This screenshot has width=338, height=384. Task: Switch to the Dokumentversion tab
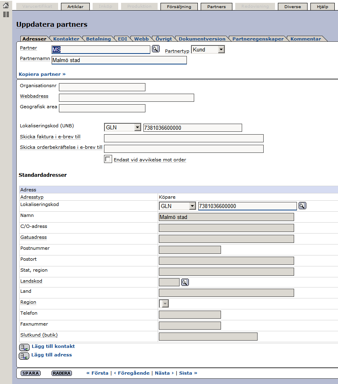pos(202,39)
